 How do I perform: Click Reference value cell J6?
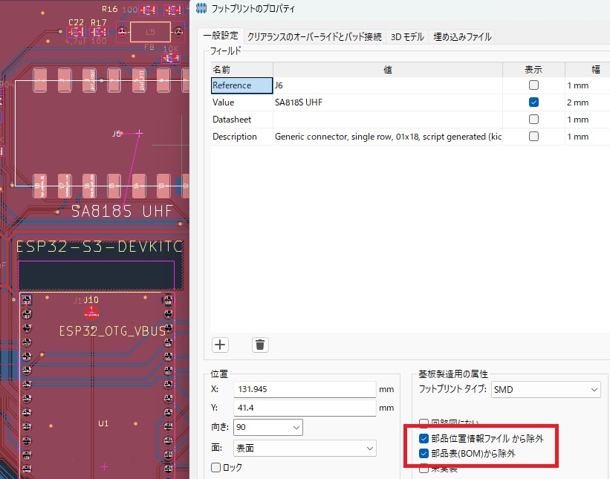click(x=388, y=85)
